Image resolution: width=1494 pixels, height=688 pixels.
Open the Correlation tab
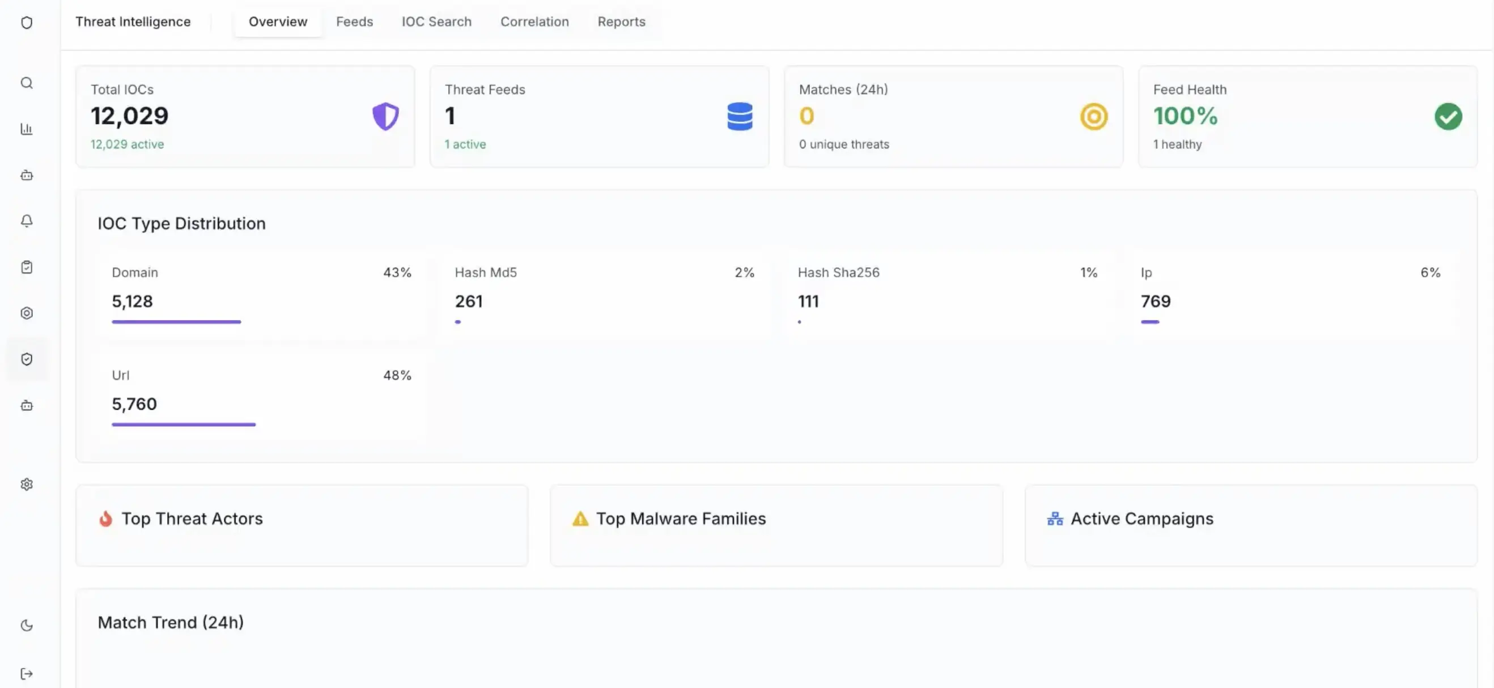point(534,22)
